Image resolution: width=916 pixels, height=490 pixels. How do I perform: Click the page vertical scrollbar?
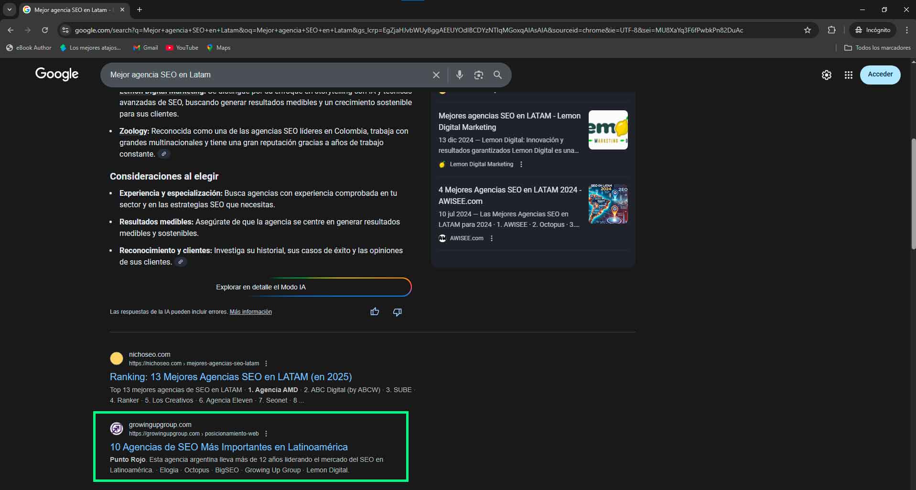(913, 193)
